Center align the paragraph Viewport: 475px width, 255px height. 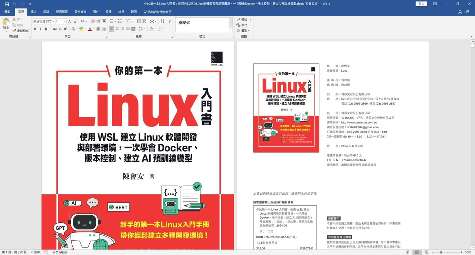[117, 29]
